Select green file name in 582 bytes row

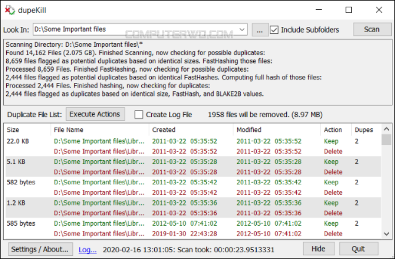click(99, 182)
